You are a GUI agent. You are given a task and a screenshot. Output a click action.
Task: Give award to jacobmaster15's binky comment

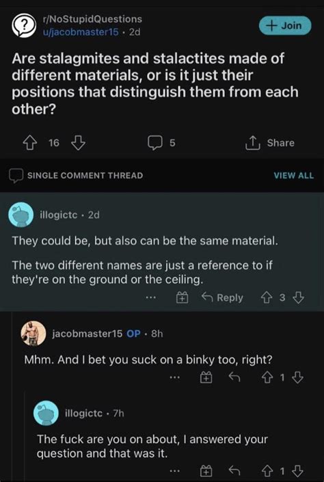coord(206,377)
